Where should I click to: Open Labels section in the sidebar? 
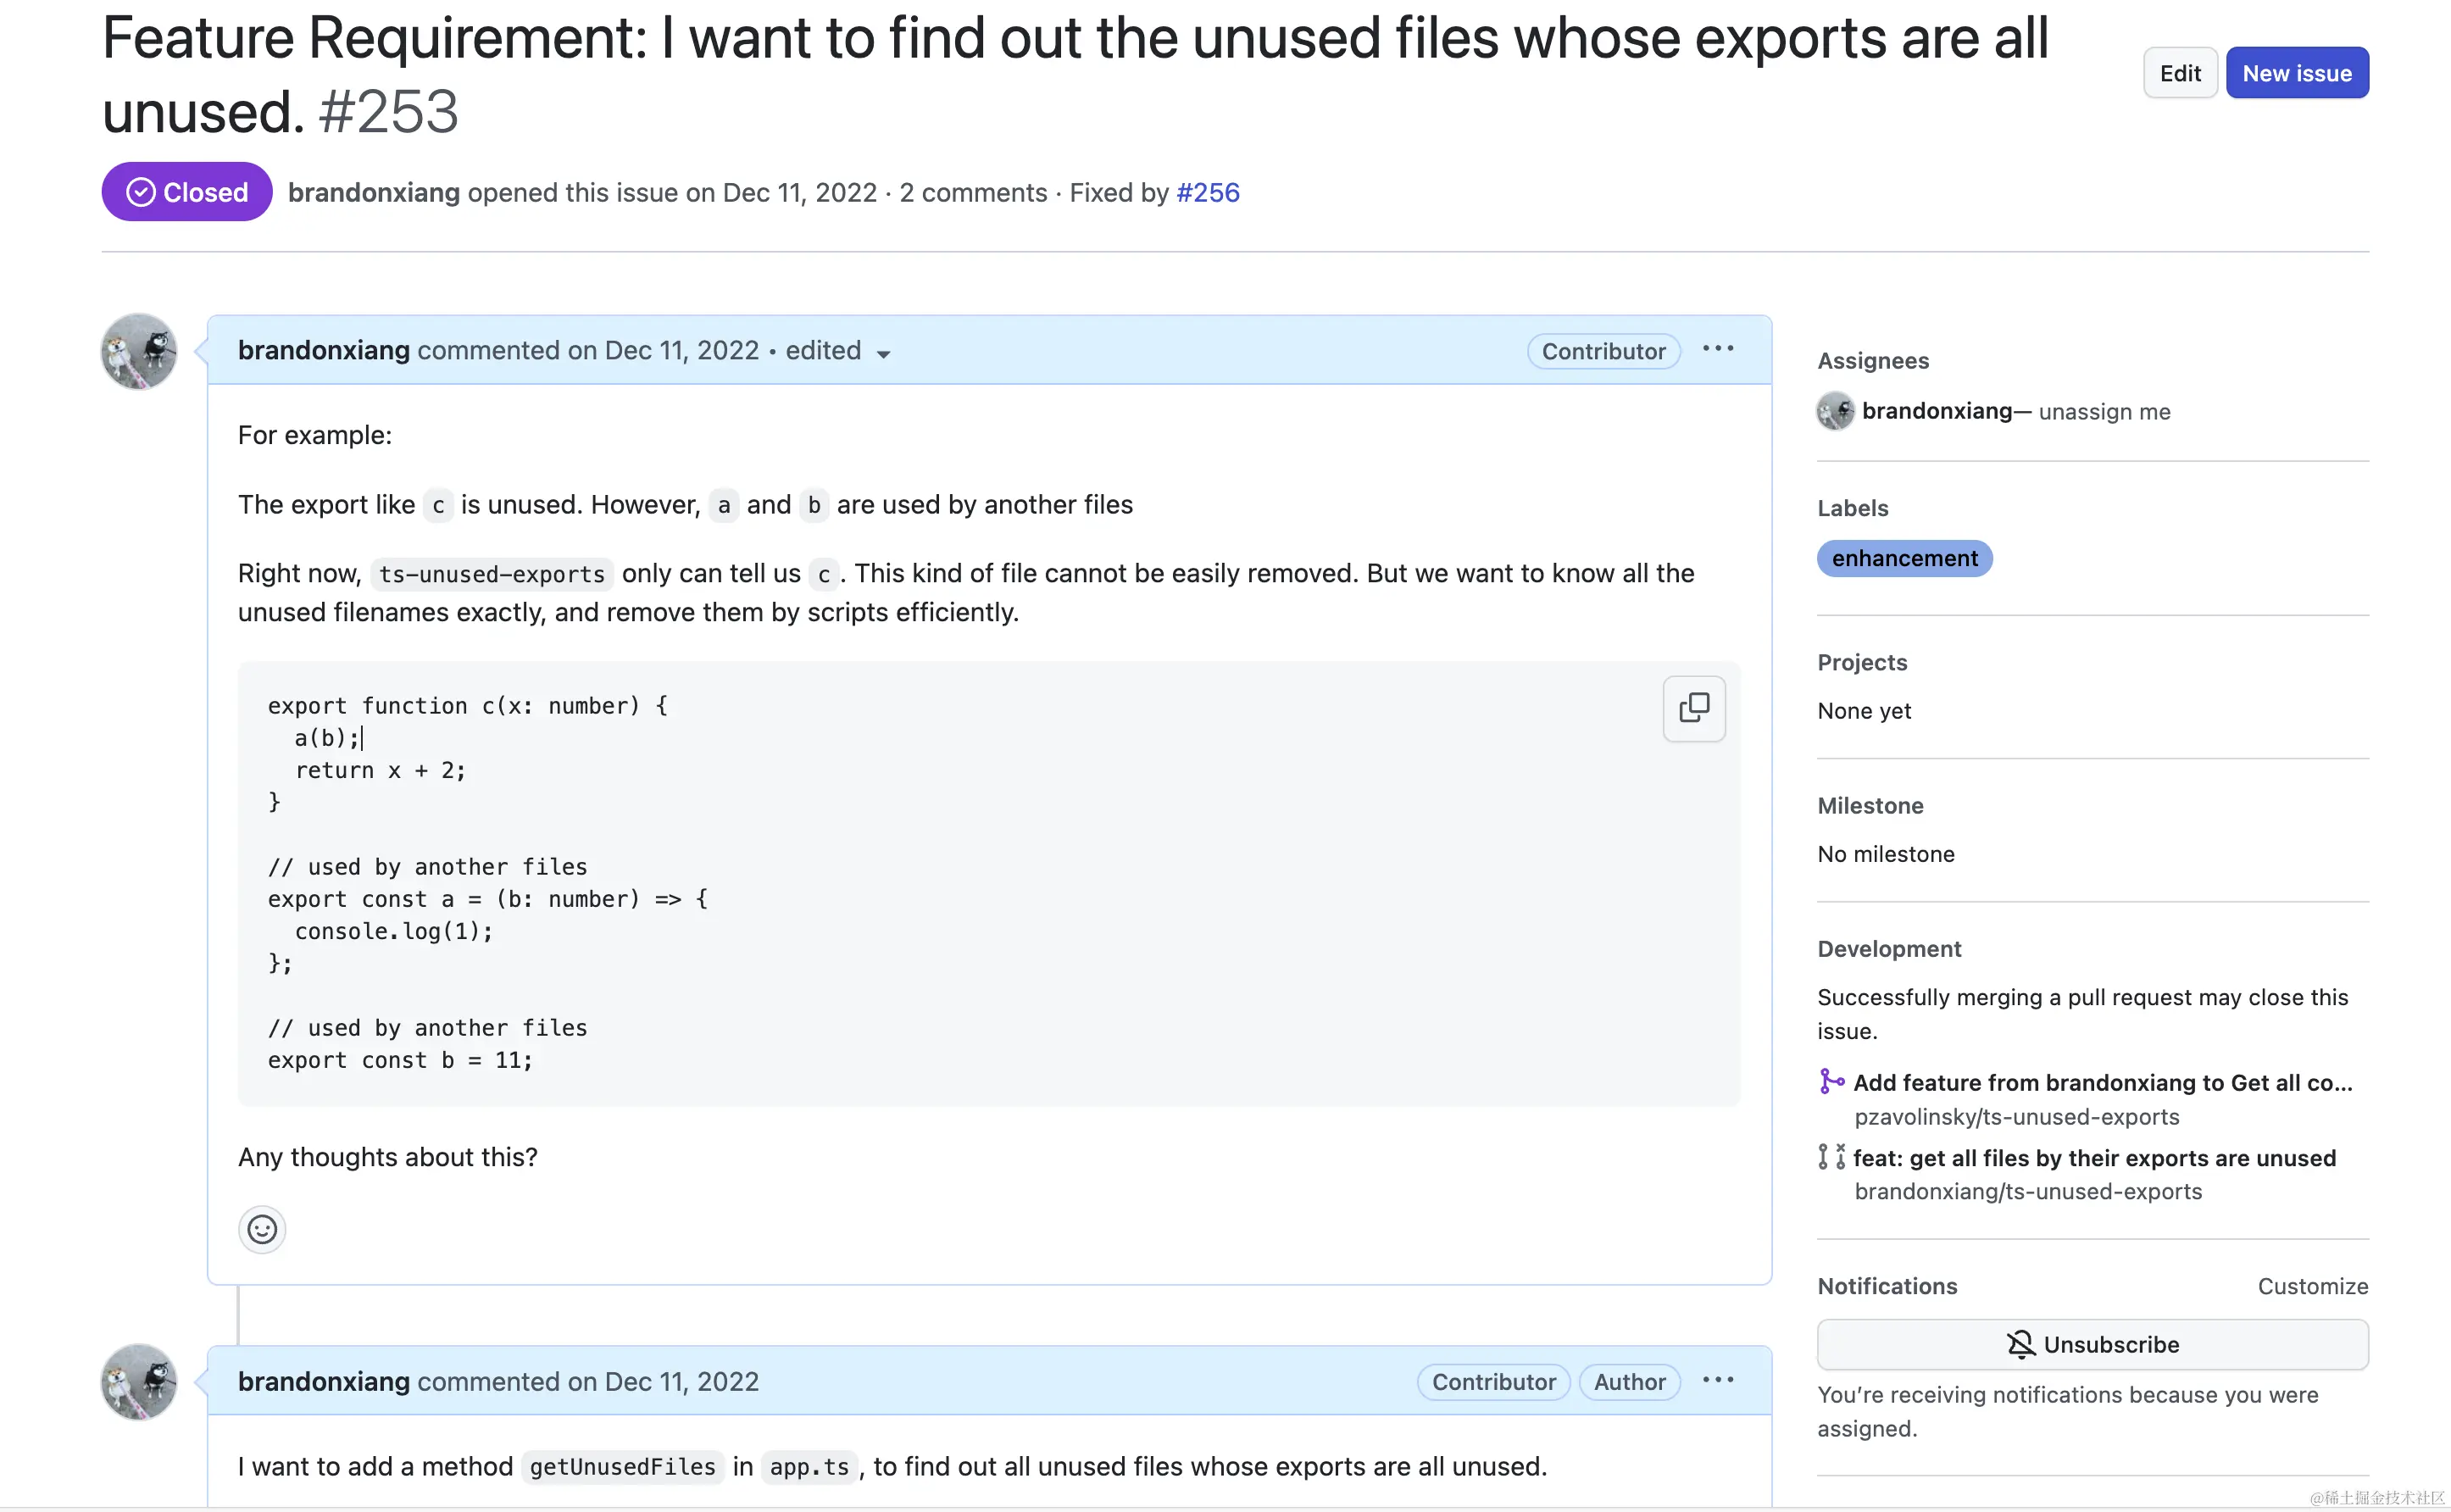[1852, 508]
